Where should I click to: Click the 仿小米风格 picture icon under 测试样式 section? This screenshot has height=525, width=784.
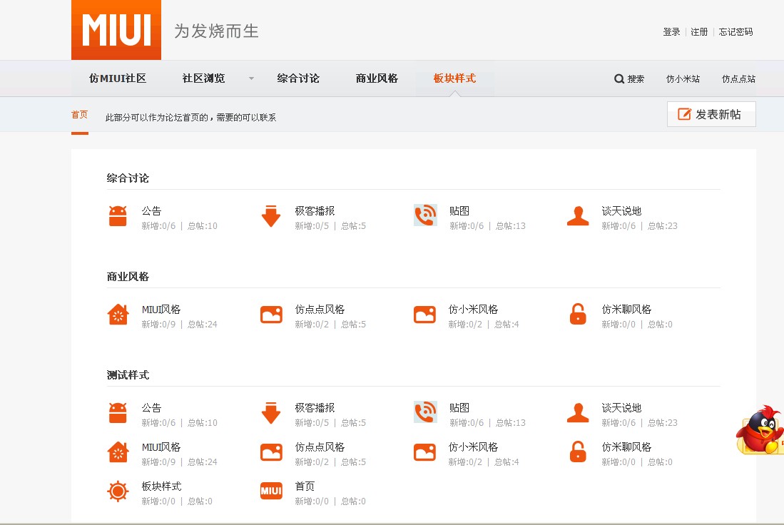425,452
